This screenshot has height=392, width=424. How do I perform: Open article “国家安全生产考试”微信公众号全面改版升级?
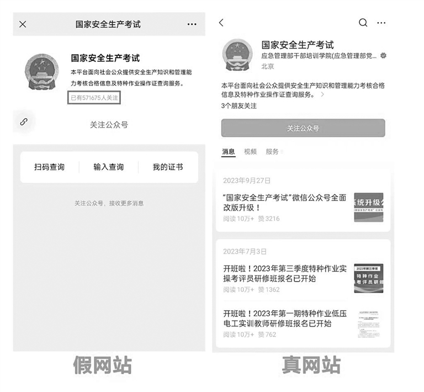coord(284,203)
